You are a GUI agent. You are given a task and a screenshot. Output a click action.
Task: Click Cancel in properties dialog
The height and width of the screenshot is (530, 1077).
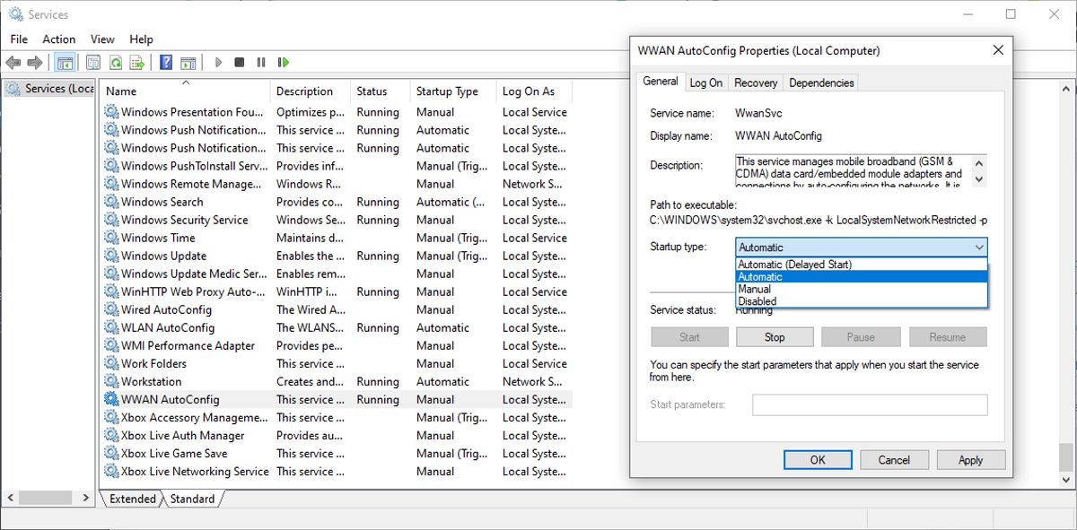[x=894, y=460]
